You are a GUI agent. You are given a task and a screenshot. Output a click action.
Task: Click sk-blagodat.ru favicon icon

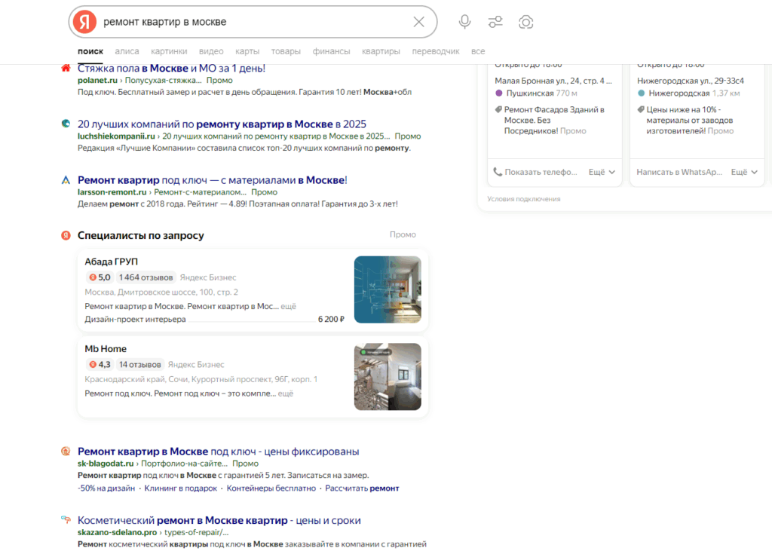tap(66, 451)
